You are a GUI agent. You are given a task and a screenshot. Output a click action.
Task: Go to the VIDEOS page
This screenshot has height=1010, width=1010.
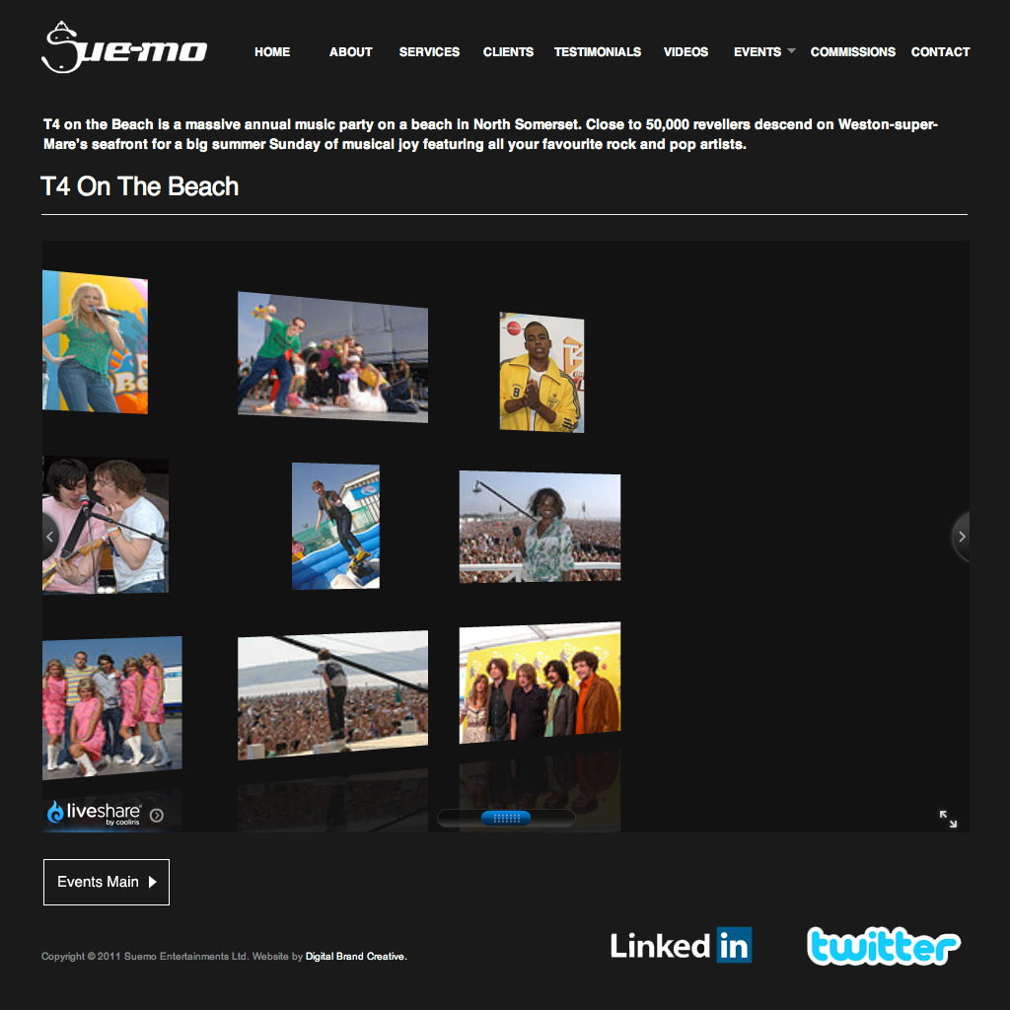click(x=685, y=52)
